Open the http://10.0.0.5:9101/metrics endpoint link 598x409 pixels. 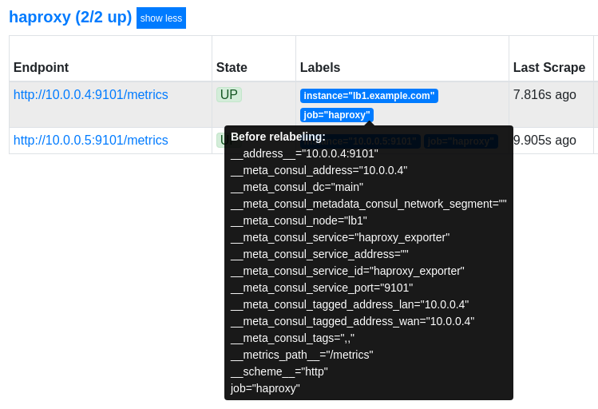[x=91, y=141]
